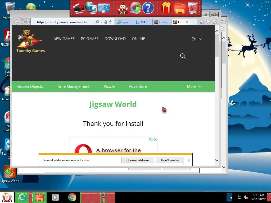Click the security lock icon in the address bar

(x=106, y=22)
